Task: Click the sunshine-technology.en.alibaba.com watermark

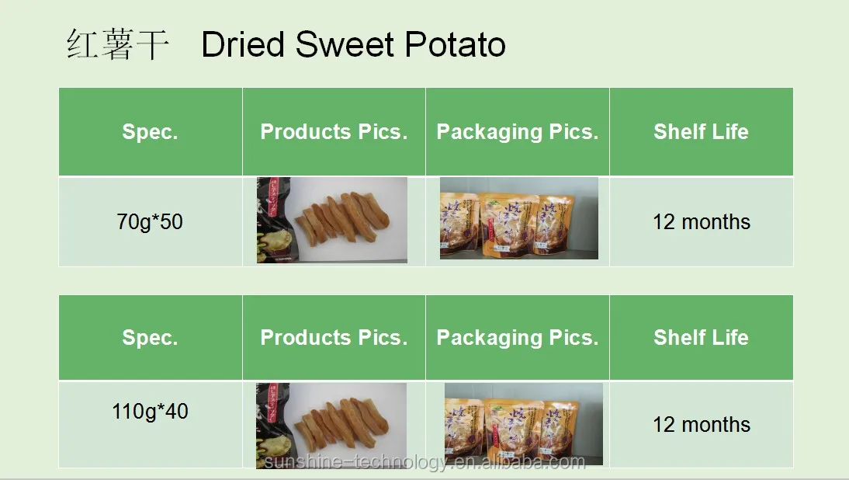Action: tap(424, 462)
